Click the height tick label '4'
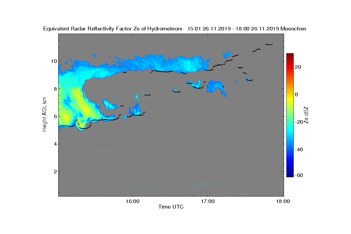 (55, 144)
